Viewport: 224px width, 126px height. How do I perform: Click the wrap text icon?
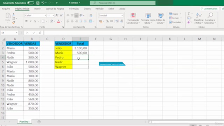[91, 15]
